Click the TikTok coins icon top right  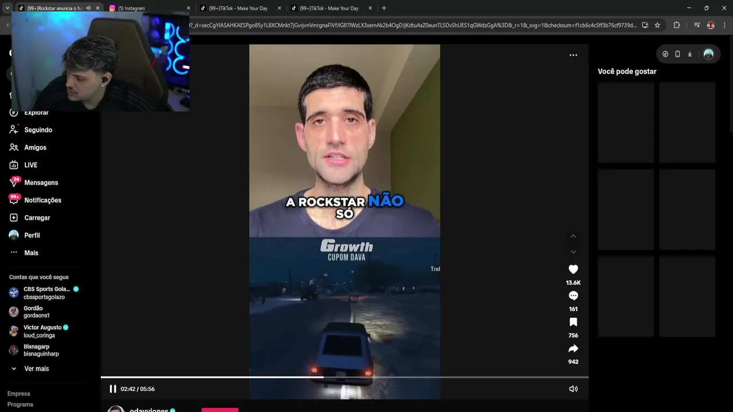(x=665, y=54)
